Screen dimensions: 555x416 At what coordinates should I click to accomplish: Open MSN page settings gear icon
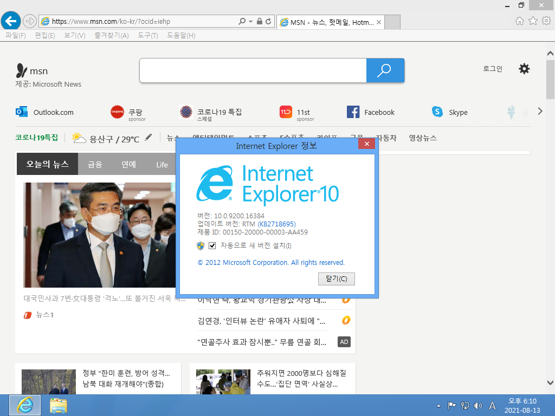(x=524, y=69)
